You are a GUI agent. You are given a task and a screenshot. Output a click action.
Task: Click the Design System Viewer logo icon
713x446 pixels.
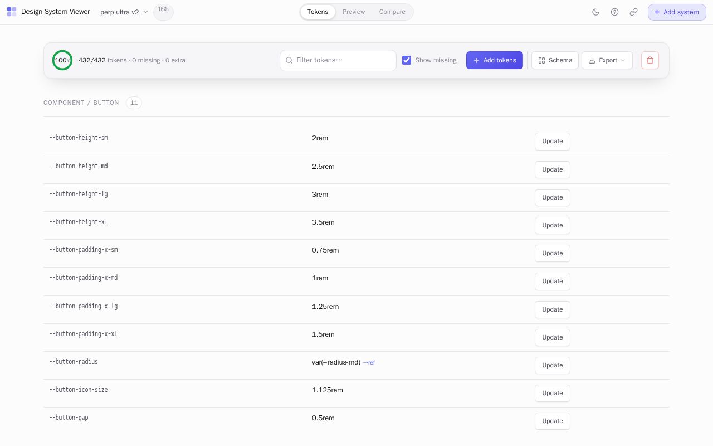[12, 12]
